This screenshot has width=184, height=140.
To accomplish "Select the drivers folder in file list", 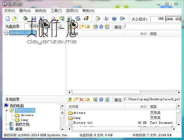I will tap(79, 113).
